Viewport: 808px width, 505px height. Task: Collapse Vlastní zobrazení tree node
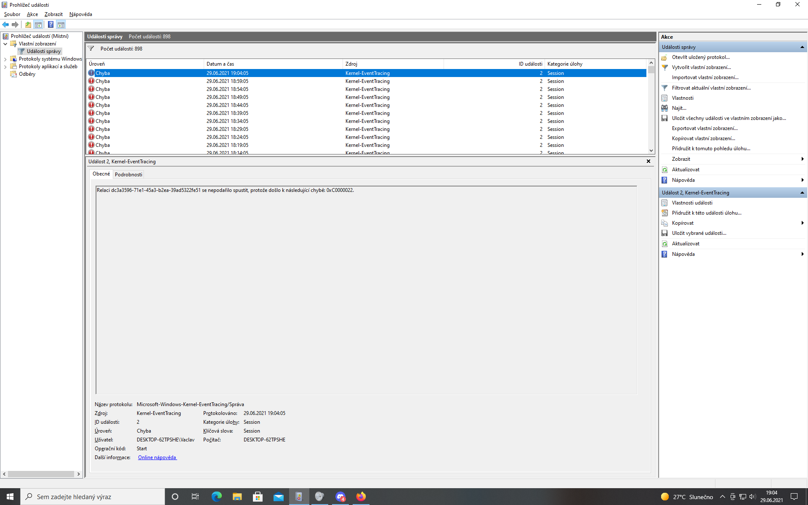(x=5, y=44)
